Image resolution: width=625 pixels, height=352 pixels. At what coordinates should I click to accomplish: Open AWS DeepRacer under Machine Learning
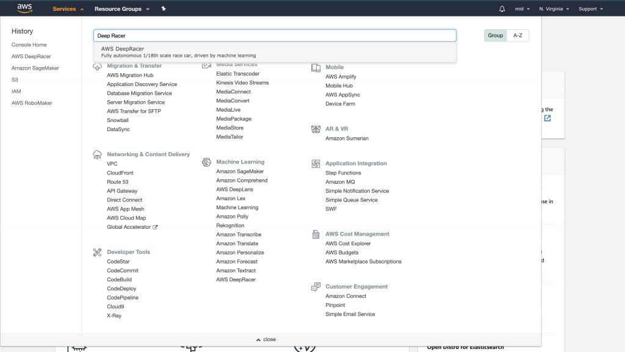click(x=236, y=279)
